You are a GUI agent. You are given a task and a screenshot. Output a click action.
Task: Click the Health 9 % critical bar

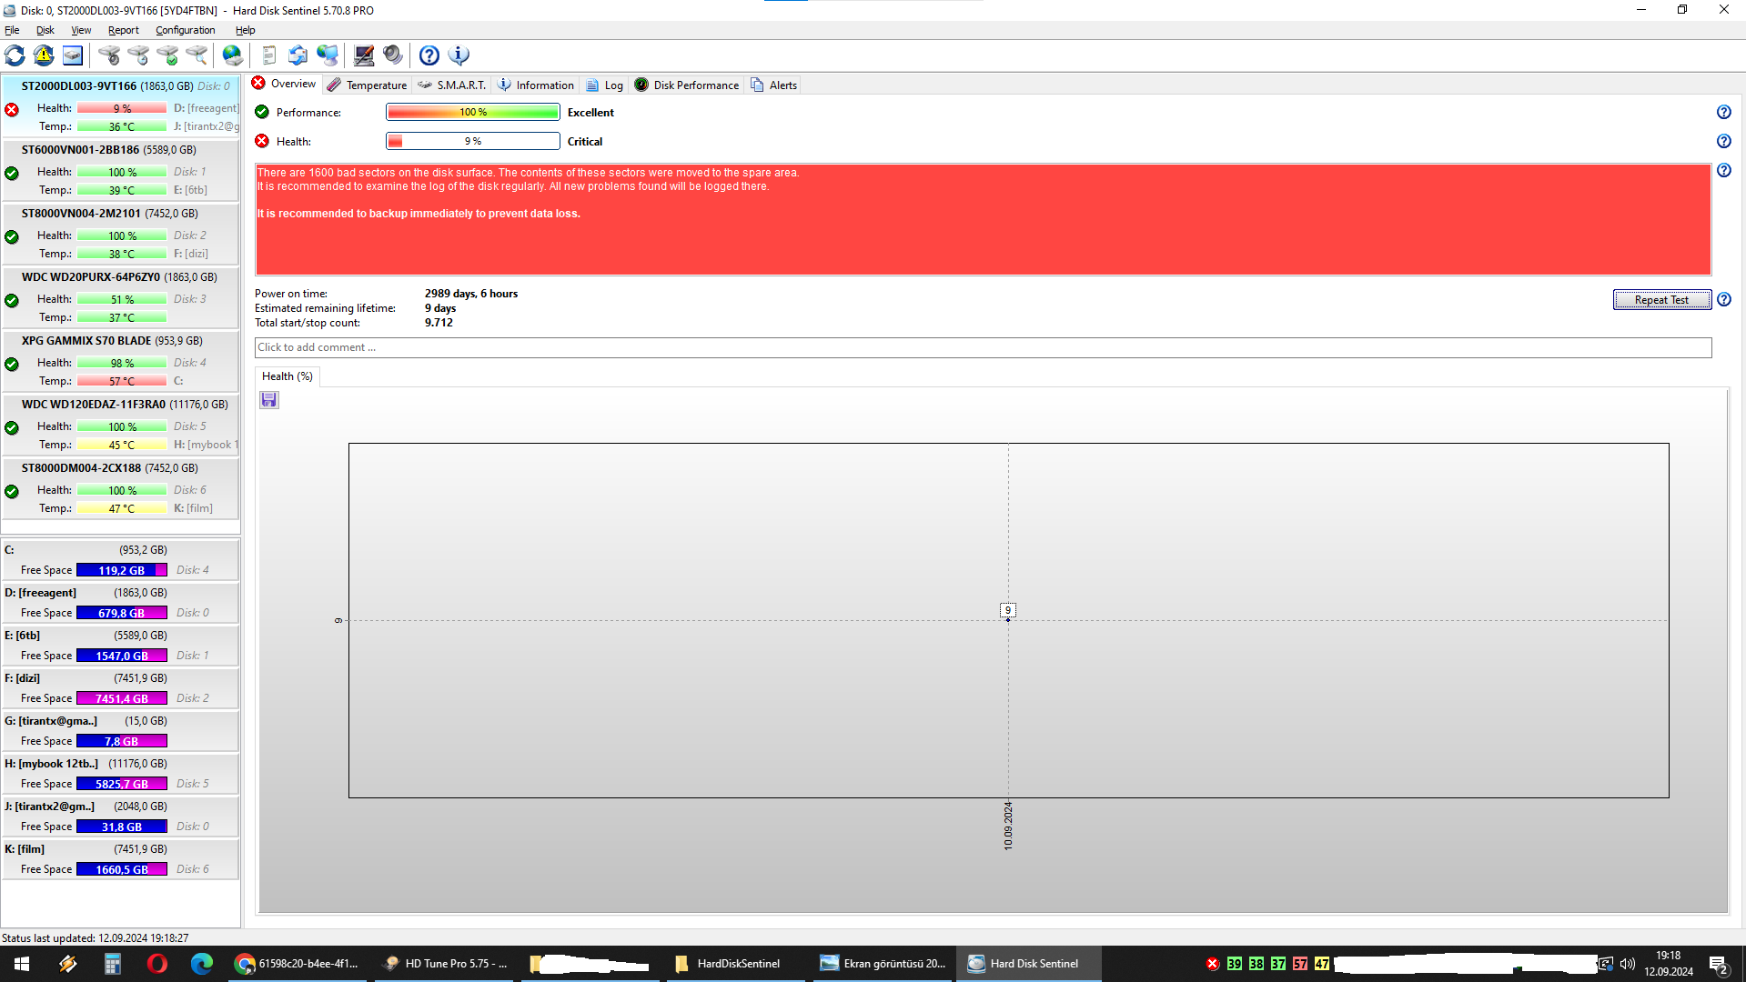pos(473,141)
